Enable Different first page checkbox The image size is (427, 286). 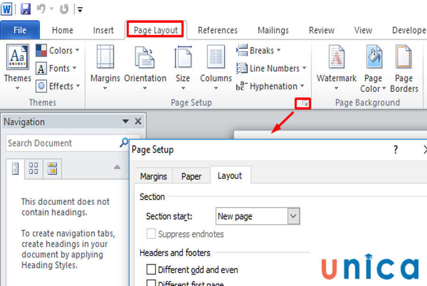[151, 283]
